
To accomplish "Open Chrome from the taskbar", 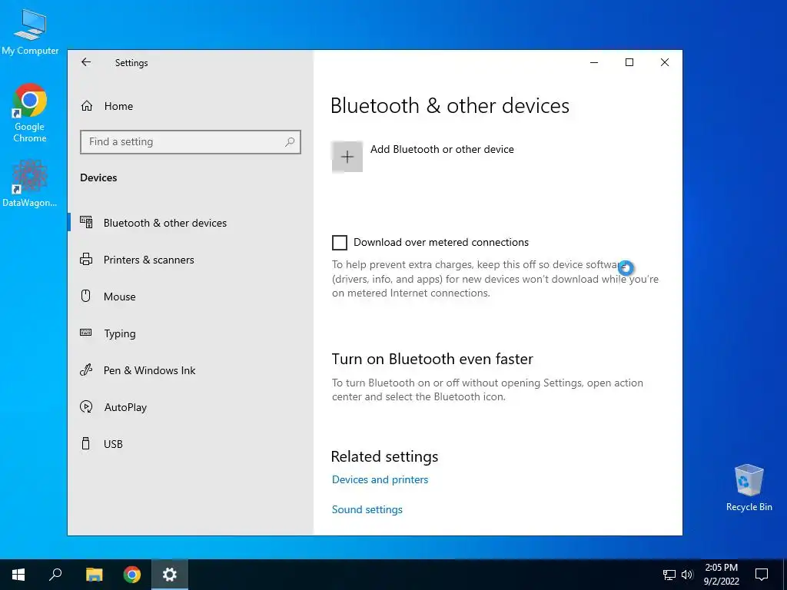I will tap(132, 575).
